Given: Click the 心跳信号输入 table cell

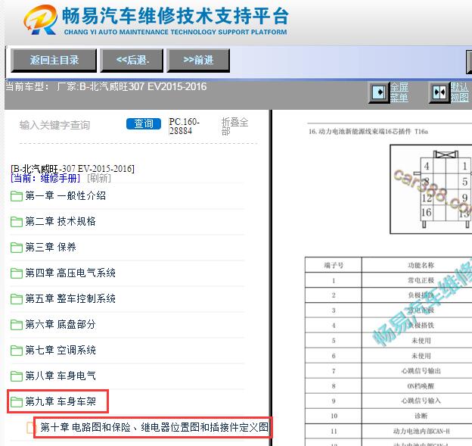Looking at the screenshot, I should pyautogui.click(x=421, y=401).
